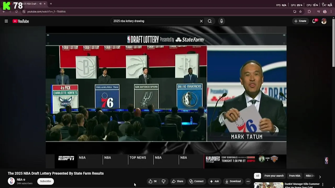
Task: Click the Connect button
Action: pyautogui.click(x=196, y=181)
